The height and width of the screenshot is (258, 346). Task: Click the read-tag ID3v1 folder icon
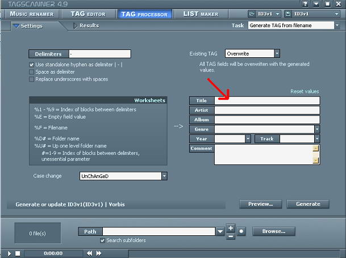pos(252,14)
